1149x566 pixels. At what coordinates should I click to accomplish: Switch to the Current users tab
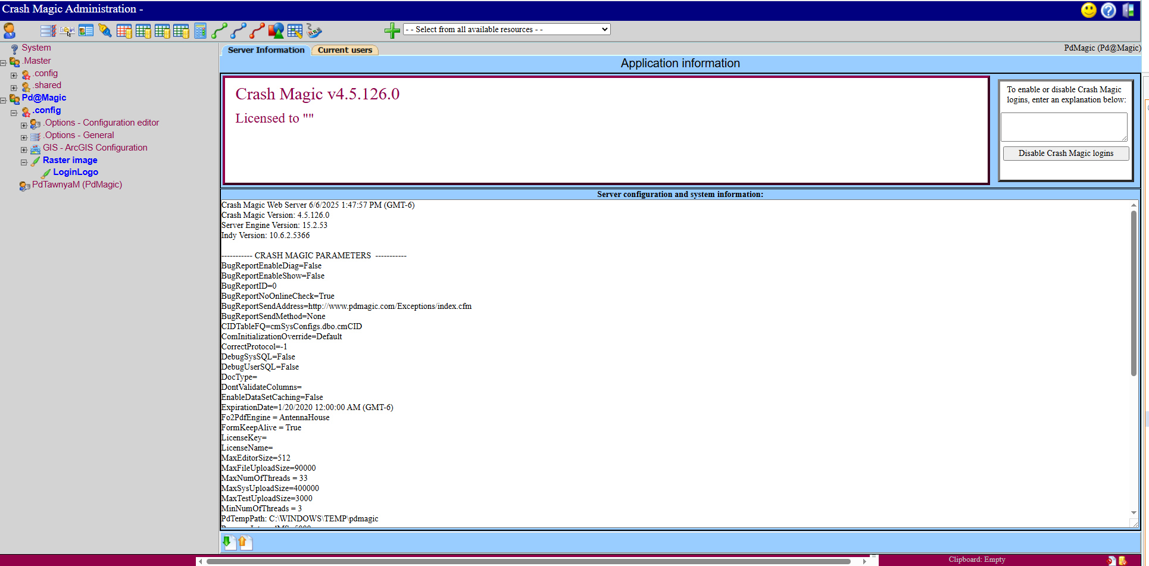click(x=345, y=50)
